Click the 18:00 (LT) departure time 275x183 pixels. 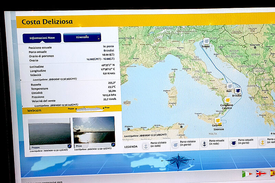108,55
